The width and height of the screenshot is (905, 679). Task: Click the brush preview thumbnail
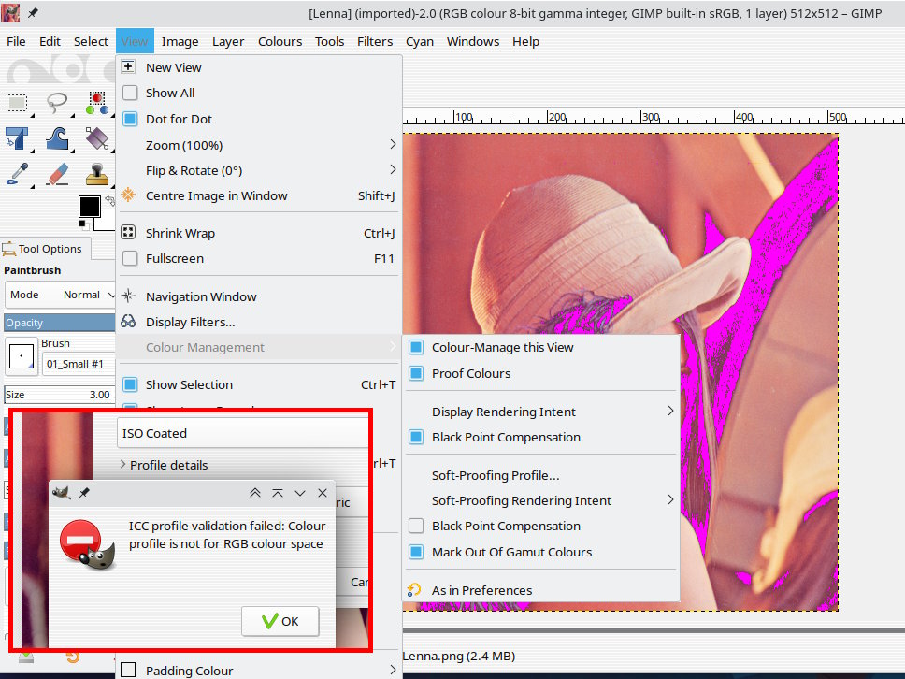point(22,356)
